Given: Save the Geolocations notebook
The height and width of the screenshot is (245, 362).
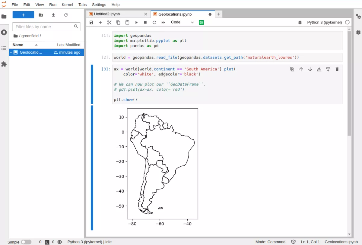Looking at the screenshot, I should pyautogui.click(x=91, y=22).
